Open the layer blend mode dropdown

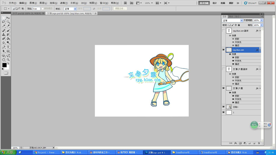tap(232, 21)
